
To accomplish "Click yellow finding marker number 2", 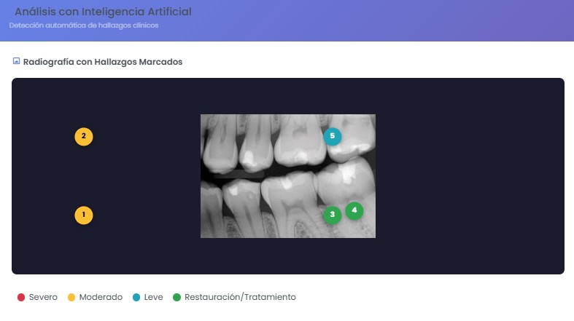I will [83, 137].
